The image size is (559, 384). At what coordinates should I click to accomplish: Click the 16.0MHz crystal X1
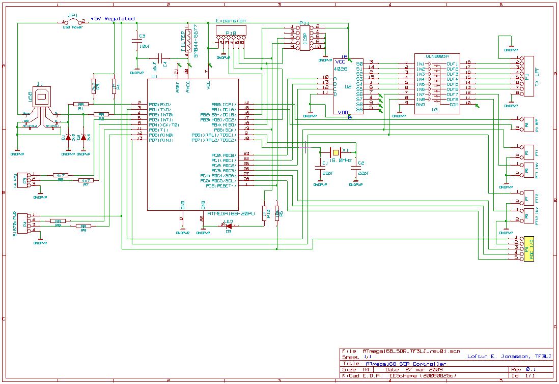pos(335,152)
